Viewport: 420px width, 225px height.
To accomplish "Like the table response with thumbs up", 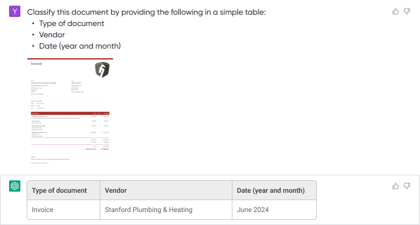I will point(396,186).
